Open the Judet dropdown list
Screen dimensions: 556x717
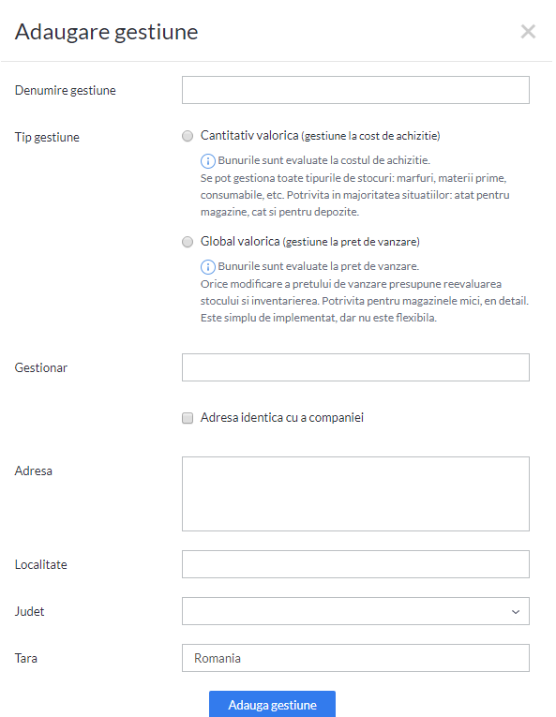pyautogui.click(x=355, y=611)
